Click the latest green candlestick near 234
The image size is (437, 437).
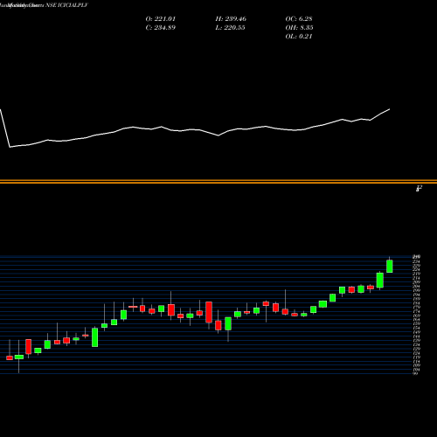pos(390,266)
